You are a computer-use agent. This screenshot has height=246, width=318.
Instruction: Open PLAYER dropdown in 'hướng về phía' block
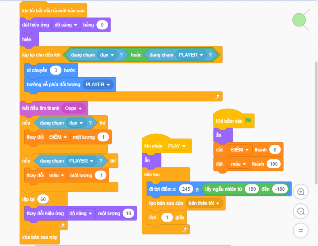tap(98, 84)
